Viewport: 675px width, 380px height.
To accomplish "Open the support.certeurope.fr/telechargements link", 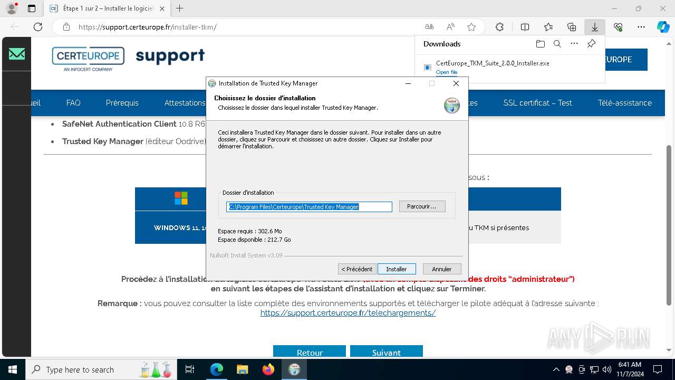I will pyautogui.click(x=348, y=313).
